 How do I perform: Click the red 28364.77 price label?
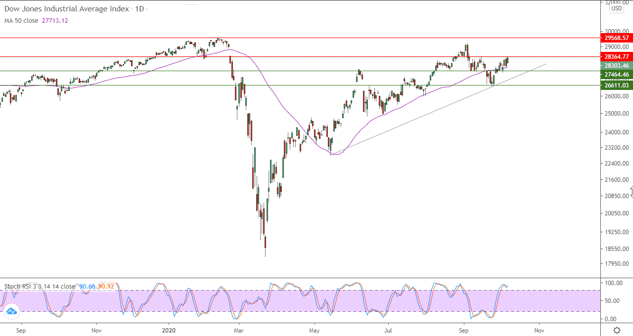click(616, 56)
